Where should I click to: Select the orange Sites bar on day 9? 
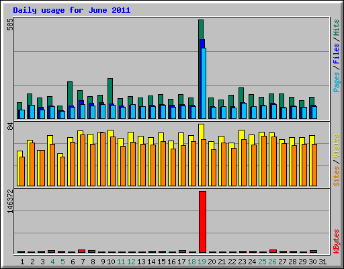click(103, 159)
